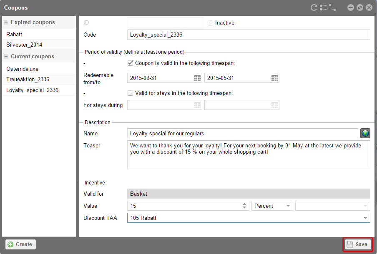Viewport: 377px width, 254px height.
Task: Click the L-shaped hierarchy icon in title bar
Action: pyautogui.click(x=332, y=7)
